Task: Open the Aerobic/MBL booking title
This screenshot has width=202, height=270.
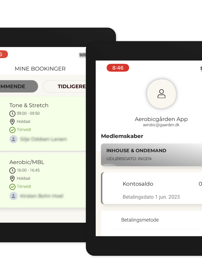Action: click(27, 162)
